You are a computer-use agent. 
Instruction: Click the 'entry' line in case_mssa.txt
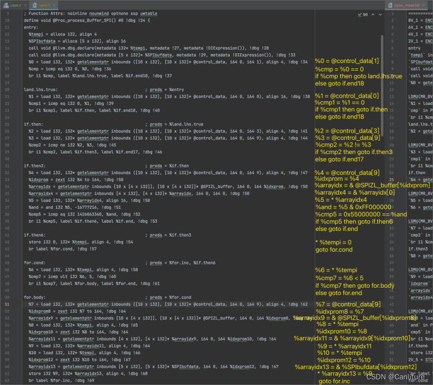tap(414, 48)
